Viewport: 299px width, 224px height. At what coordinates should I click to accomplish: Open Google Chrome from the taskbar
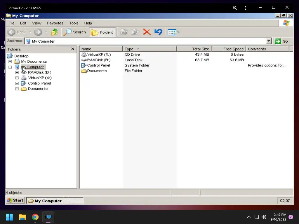pos(35,217)
